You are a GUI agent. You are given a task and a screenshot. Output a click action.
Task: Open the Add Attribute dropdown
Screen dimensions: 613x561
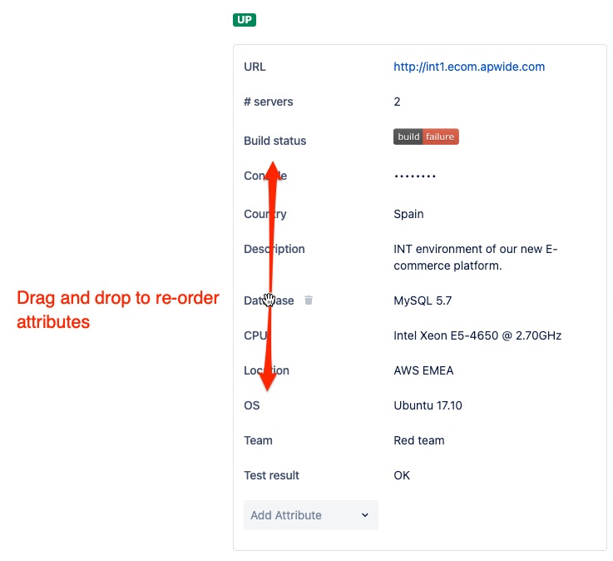click(310, 515)
